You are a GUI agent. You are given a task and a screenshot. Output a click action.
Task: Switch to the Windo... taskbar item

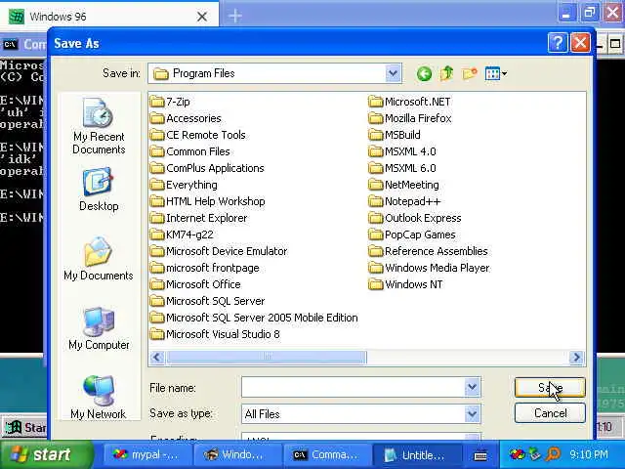pos(237,454)
